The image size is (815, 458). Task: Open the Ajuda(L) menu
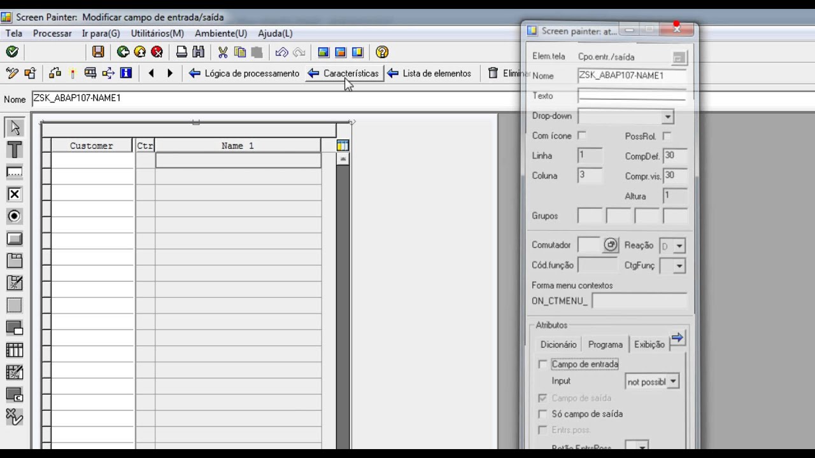[x=275, y=33]
